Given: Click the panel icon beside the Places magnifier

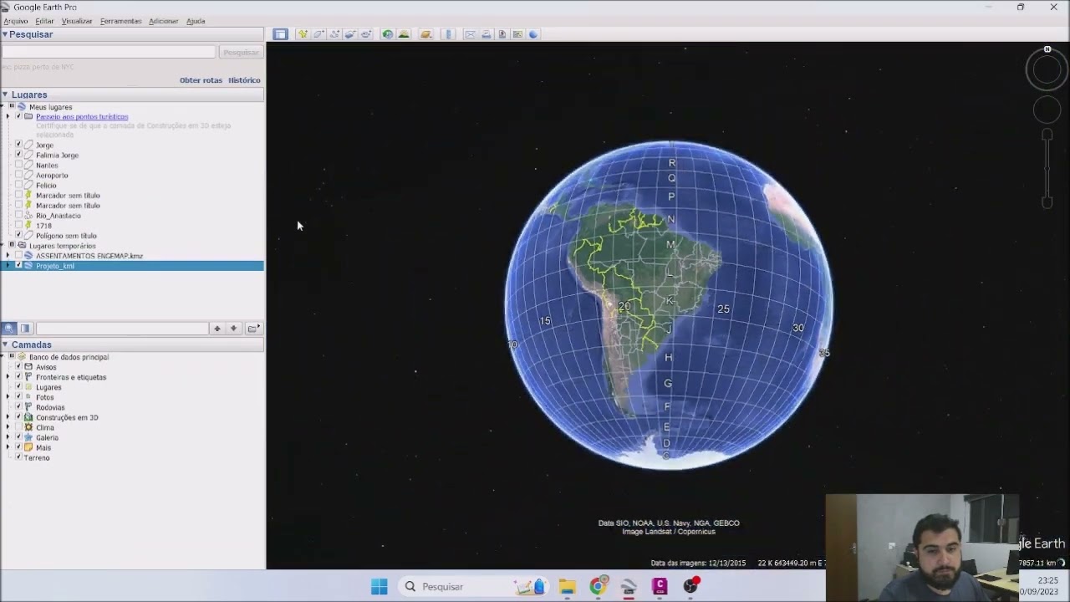Looking at the screenshot, I should coord(25,329).
